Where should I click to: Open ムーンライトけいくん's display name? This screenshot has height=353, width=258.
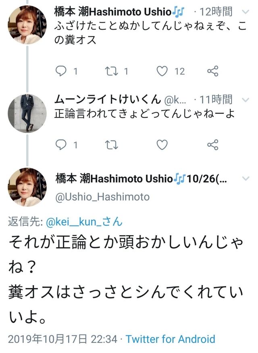(108, 99)
